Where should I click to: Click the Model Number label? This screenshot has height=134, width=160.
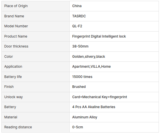tap(16, 26)
